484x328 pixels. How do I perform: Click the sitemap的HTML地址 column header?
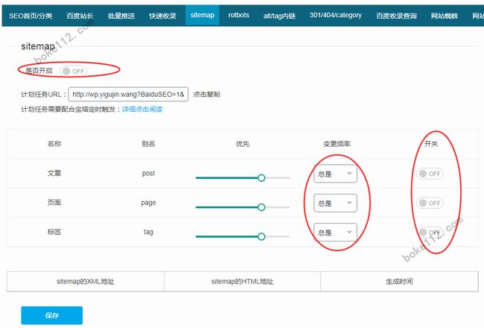click(x=242, y=281)
